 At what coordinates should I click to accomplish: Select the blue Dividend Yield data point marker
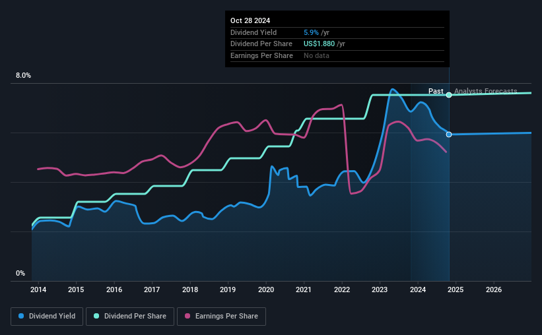[449, 135]
